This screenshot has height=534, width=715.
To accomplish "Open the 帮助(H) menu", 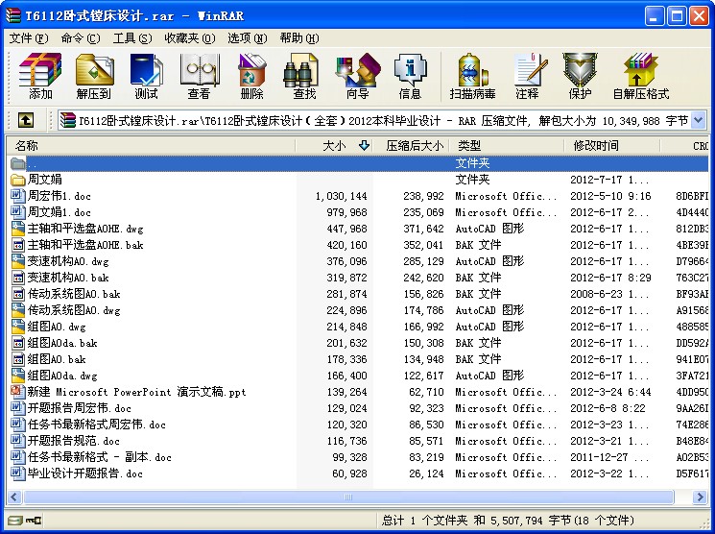I will click(299, 38).
